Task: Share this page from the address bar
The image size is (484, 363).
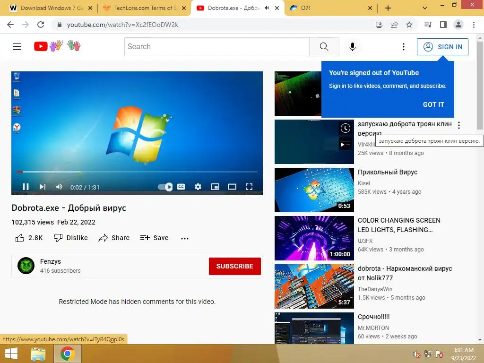Action: click(394, 25)
